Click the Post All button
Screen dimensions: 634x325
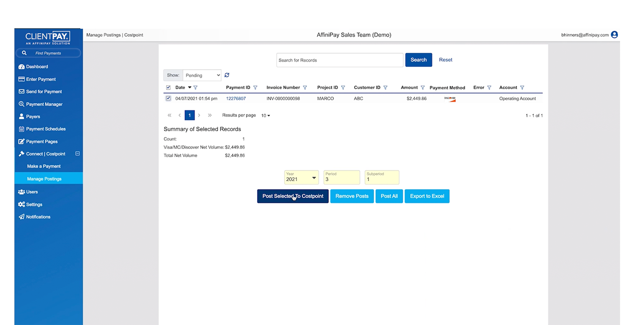click(x=389, y=196)
